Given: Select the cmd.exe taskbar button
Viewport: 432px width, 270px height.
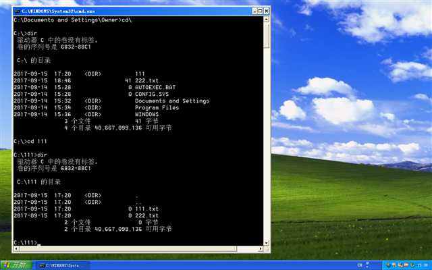Looking at the screenshot, I should [63, 265].
